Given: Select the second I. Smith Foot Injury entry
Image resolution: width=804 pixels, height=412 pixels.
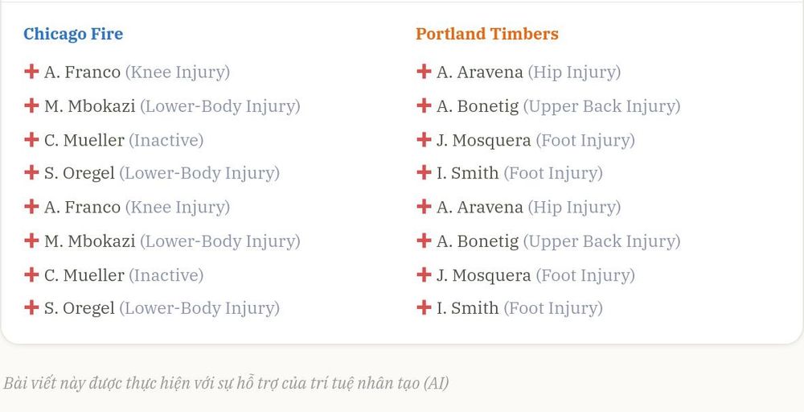Looking at the screenshot, I should 510,308.
